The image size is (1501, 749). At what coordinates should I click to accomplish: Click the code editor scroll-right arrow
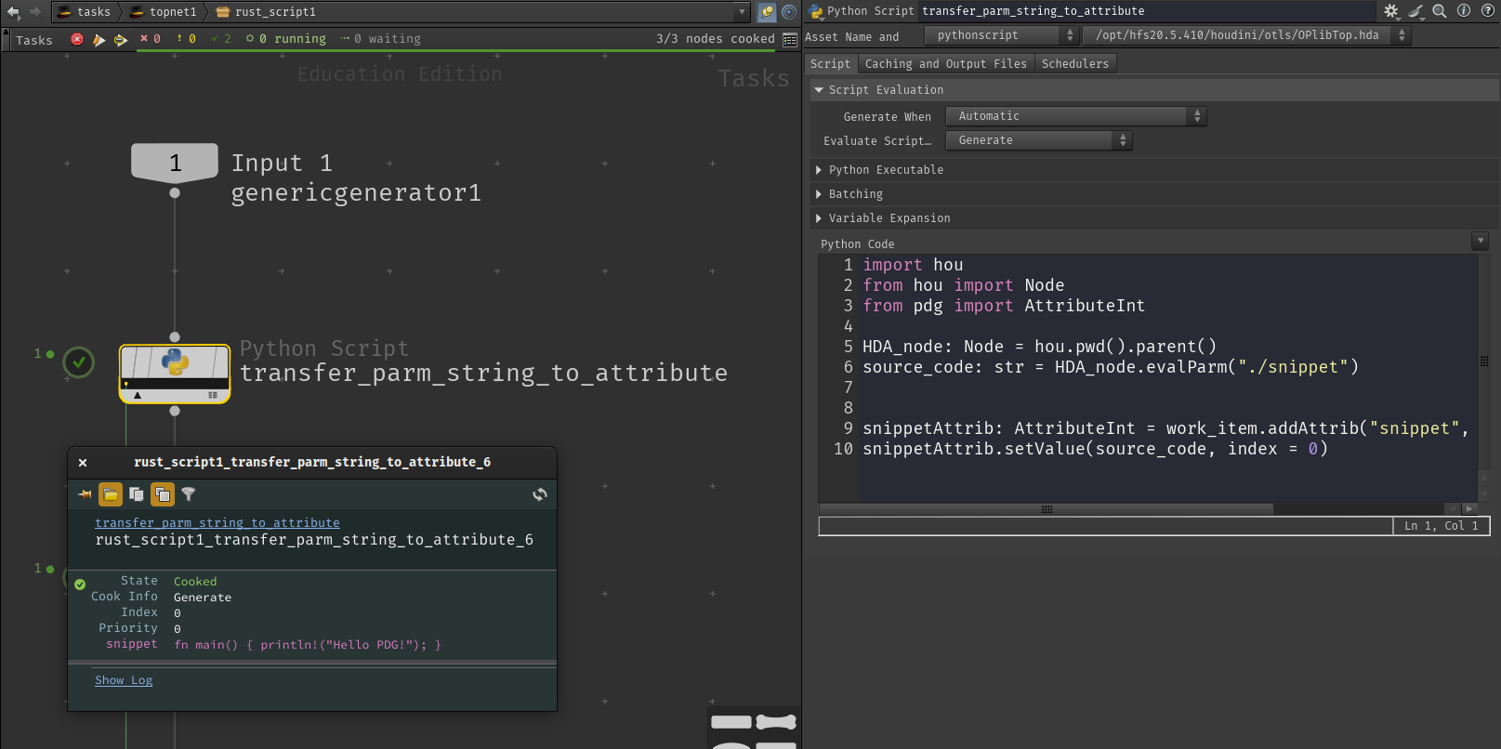(1468, 509)
